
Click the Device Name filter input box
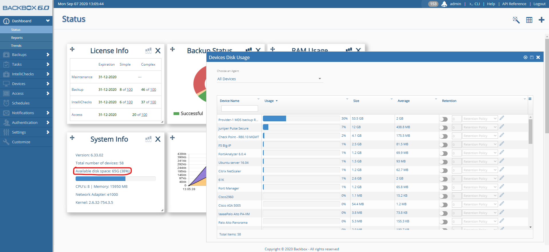239,108
